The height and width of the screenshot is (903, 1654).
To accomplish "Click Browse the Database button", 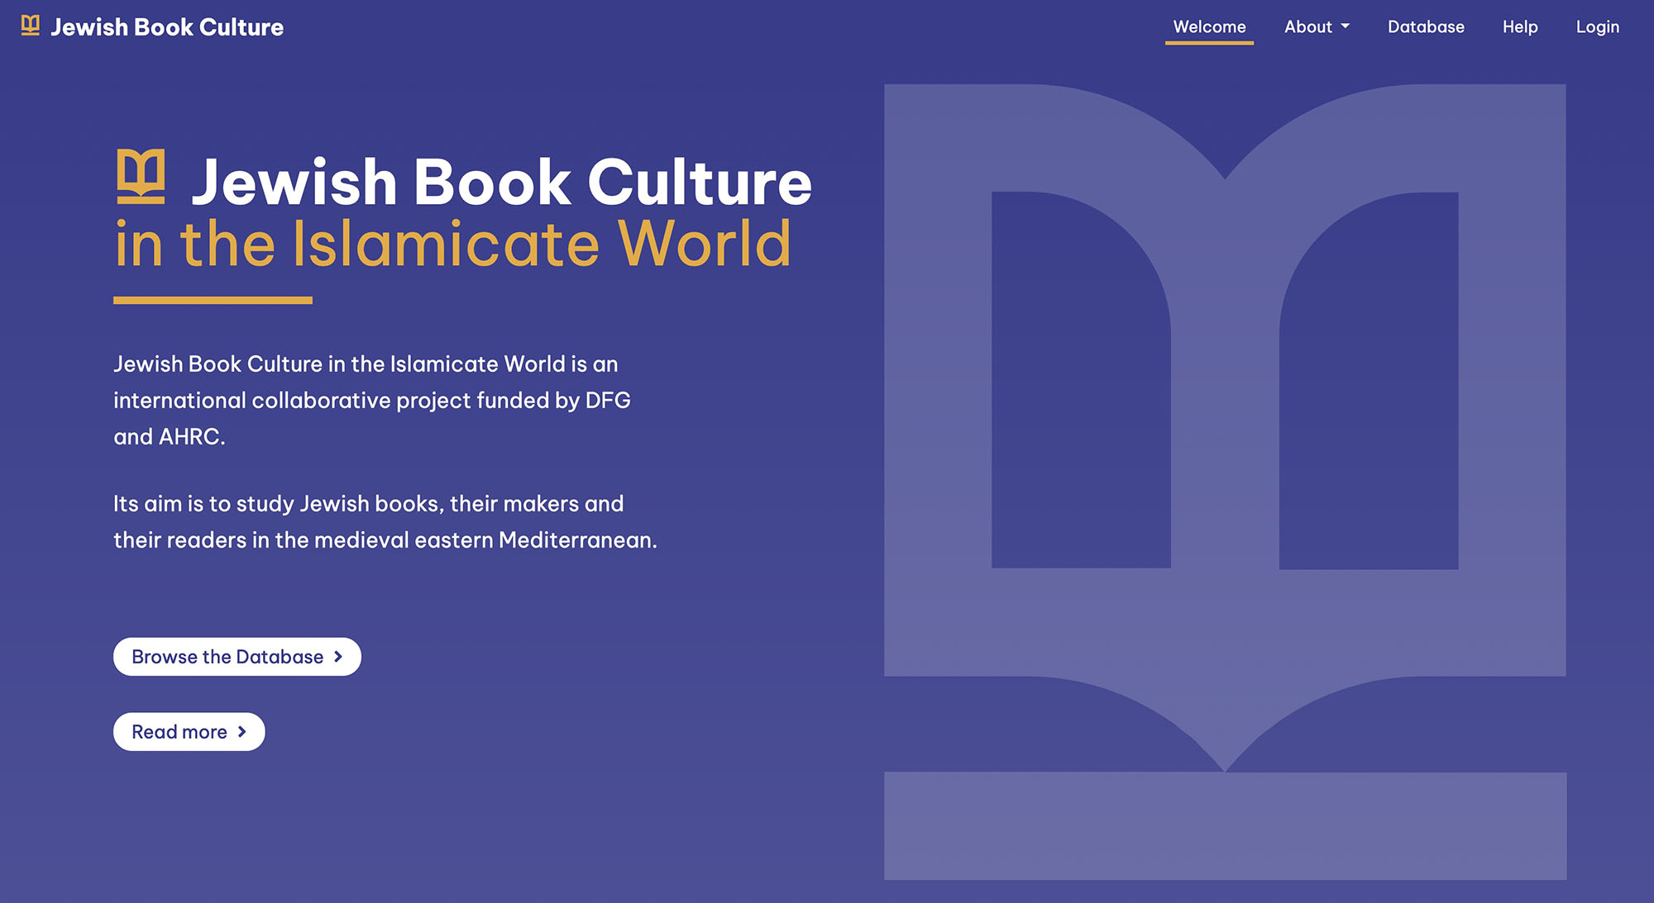I will pos(237,657).
